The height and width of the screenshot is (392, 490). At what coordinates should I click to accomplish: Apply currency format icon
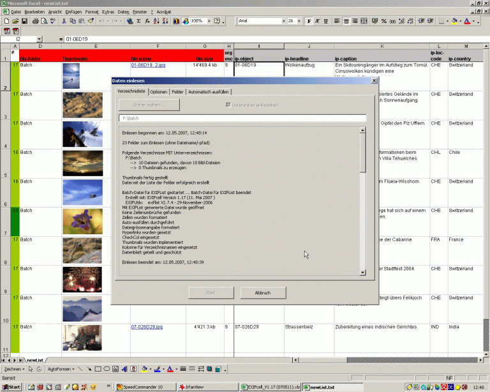tap(375, 21)
